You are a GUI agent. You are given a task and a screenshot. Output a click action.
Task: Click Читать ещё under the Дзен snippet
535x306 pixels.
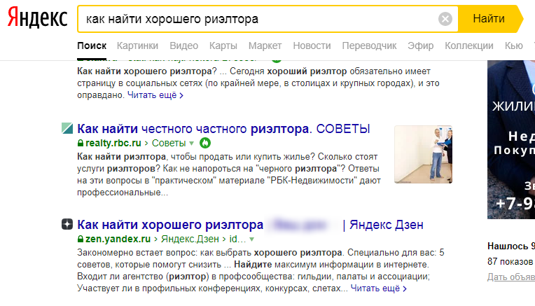(378, 288)
